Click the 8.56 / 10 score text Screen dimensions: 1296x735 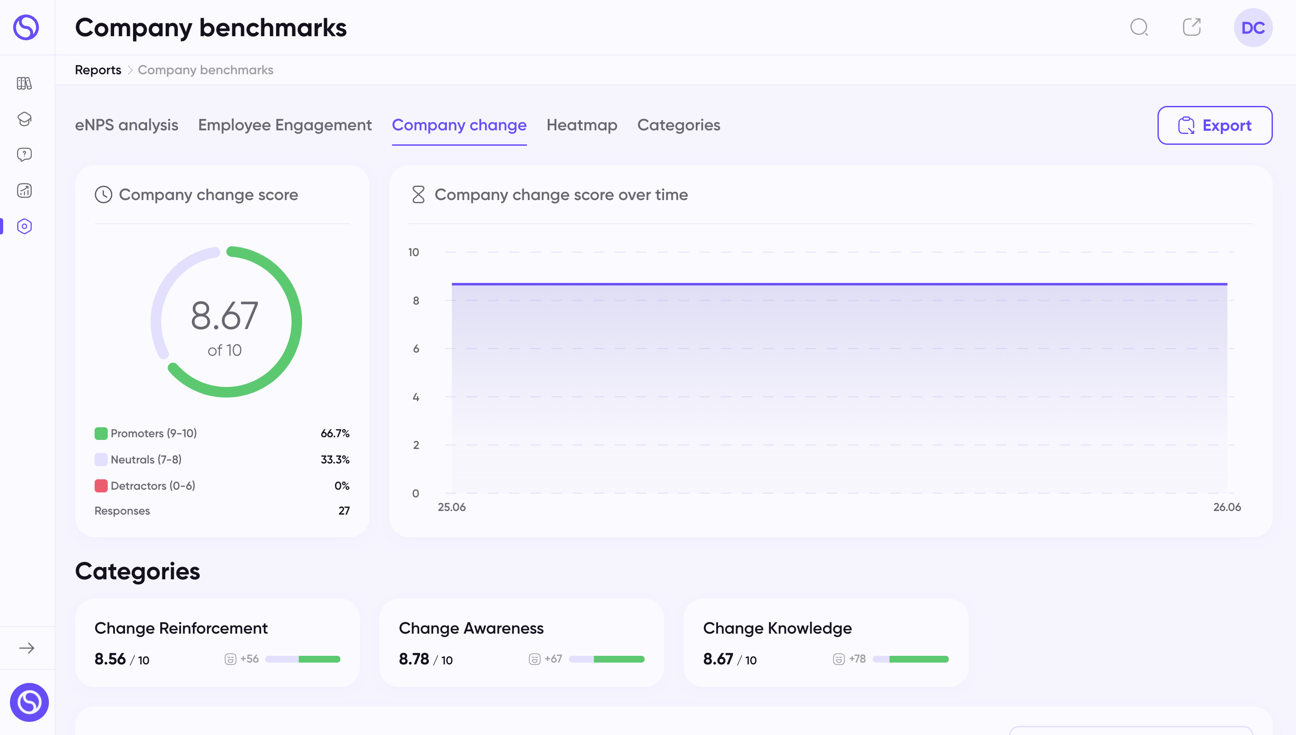pyautogui.click(x=122, y=659)
